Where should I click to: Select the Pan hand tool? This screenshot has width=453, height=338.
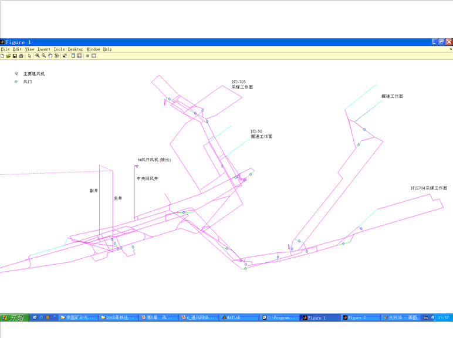pyautogui.click(x=50, y=56)
